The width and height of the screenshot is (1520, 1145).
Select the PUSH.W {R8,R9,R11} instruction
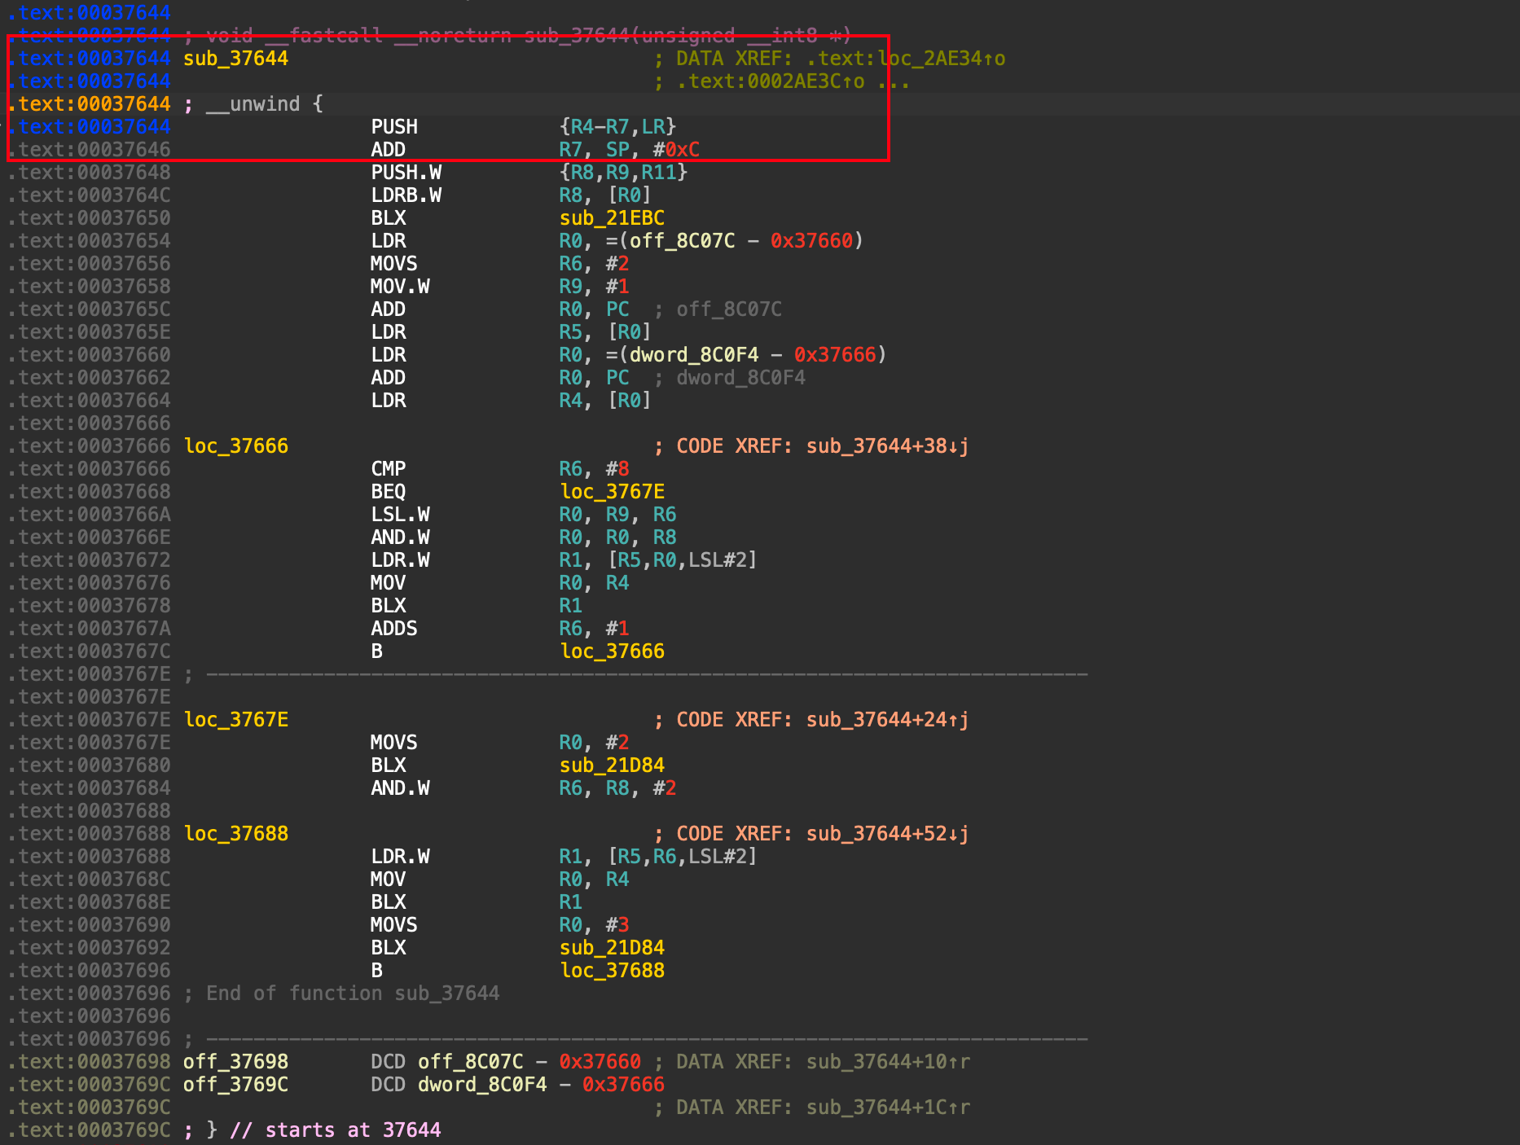pyautogui.click(x=529, y=173)
